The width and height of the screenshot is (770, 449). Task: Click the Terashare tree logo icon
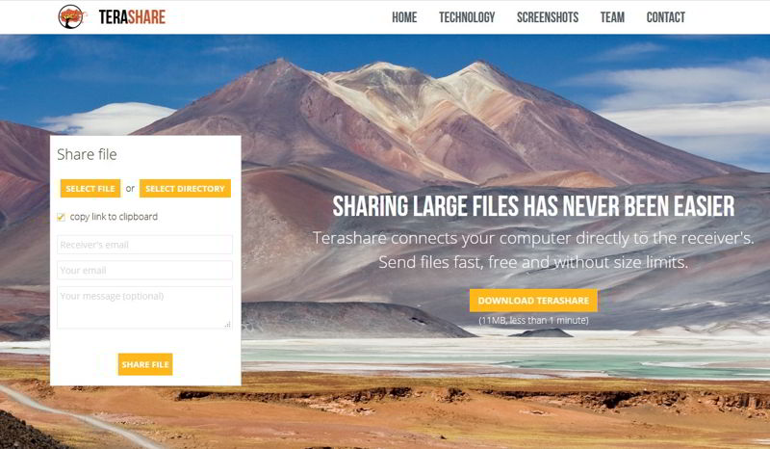[x=71, y=16]
